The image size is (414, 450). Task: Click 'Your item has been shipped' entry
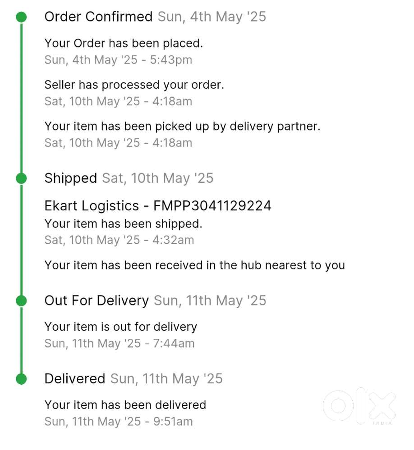click(x=123, y=223)
